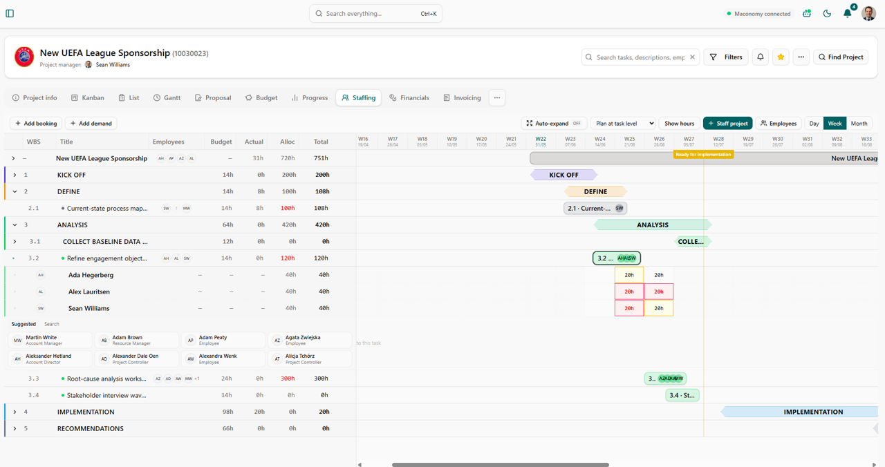This screenshot has width=885, height=467.
Task: Click Staff project button
Action: click(x=727, y=124)
